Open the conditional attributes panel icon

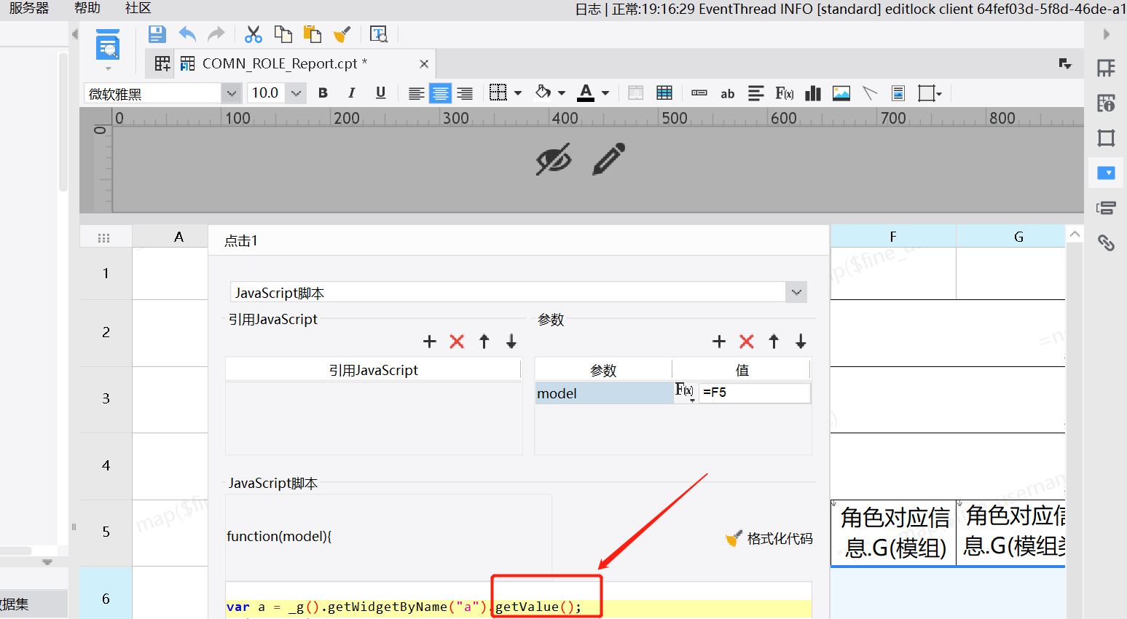coord(1106,208)
